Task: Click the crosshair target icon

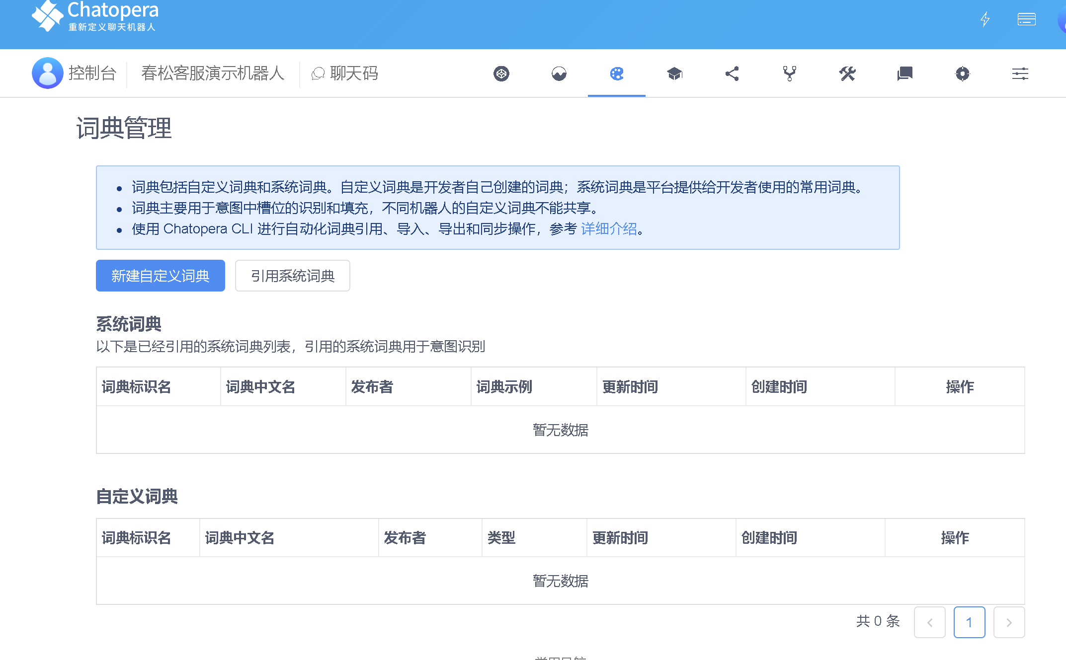Action: pos(962,74)
